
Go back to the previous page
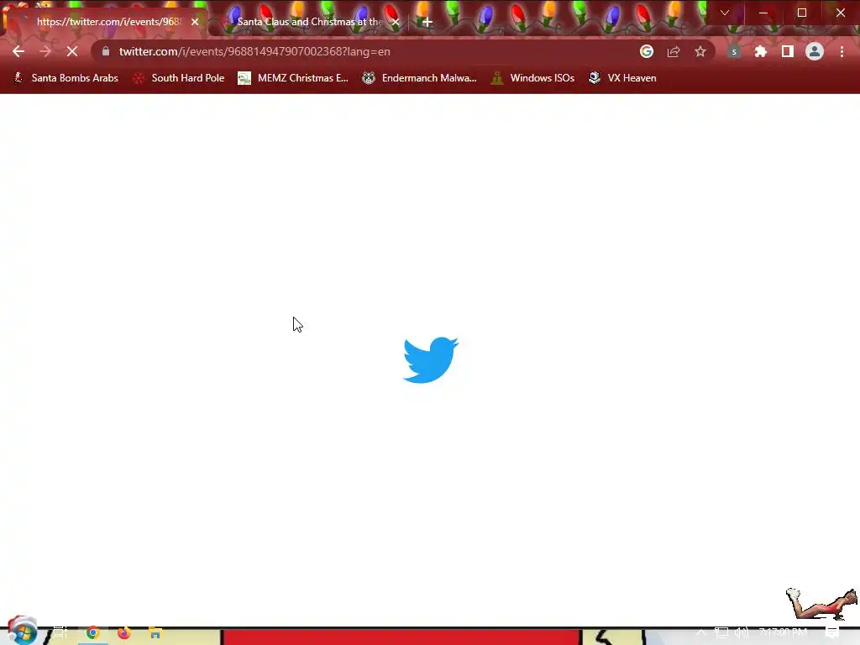(18, 51)
